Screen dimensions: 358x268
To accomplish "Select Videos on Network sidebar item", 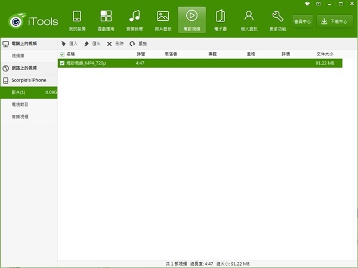I will (x=29, y=68).
